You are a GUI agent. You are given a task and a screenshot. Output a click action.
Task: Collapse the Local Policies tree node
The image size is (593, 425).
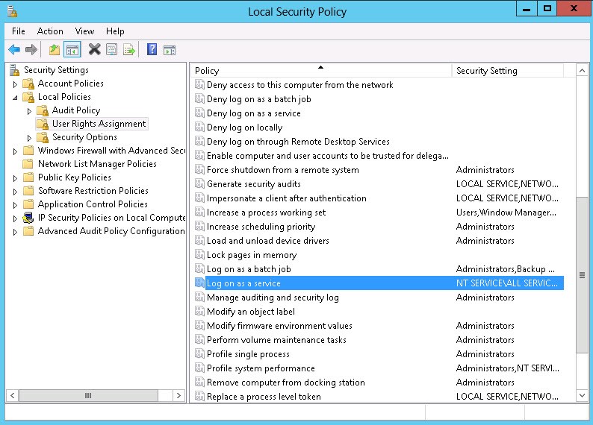coord(15,98)
